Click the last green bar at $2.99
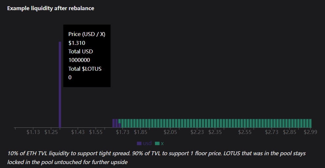 310,123
